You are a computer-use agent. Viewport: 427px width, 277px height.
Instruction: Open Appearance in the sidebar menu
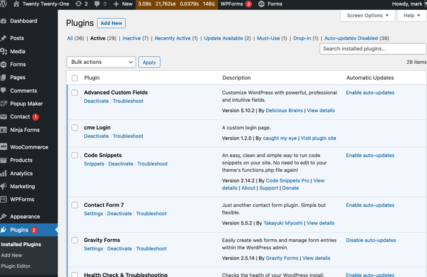pos(25,217)
